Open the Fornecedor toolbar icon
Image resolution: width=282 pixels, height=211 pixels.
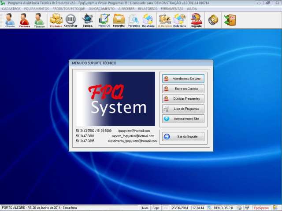click(25, 20)
